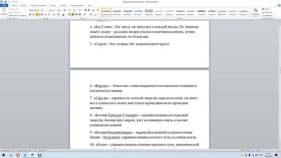Click the Undo arrow in quick access toolbar

pos(8,2)
